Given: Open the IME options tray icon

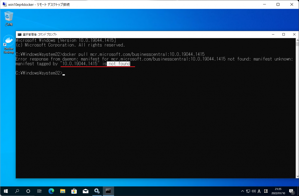Looking at the screenshot, I should coord(266,191).
